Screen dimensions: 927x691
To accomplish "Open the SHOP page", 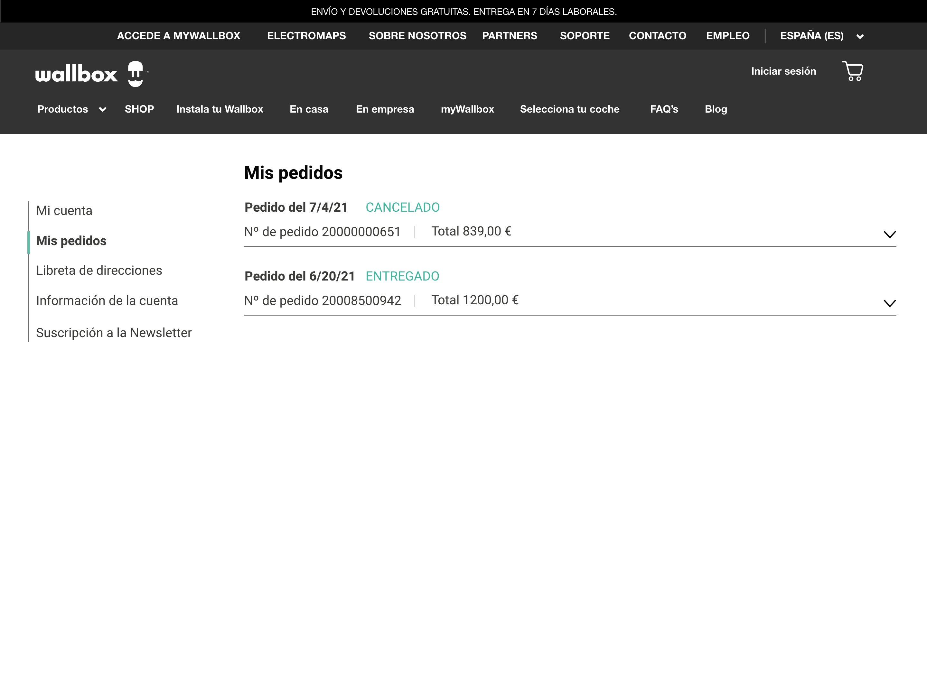I will click(139, 109).
